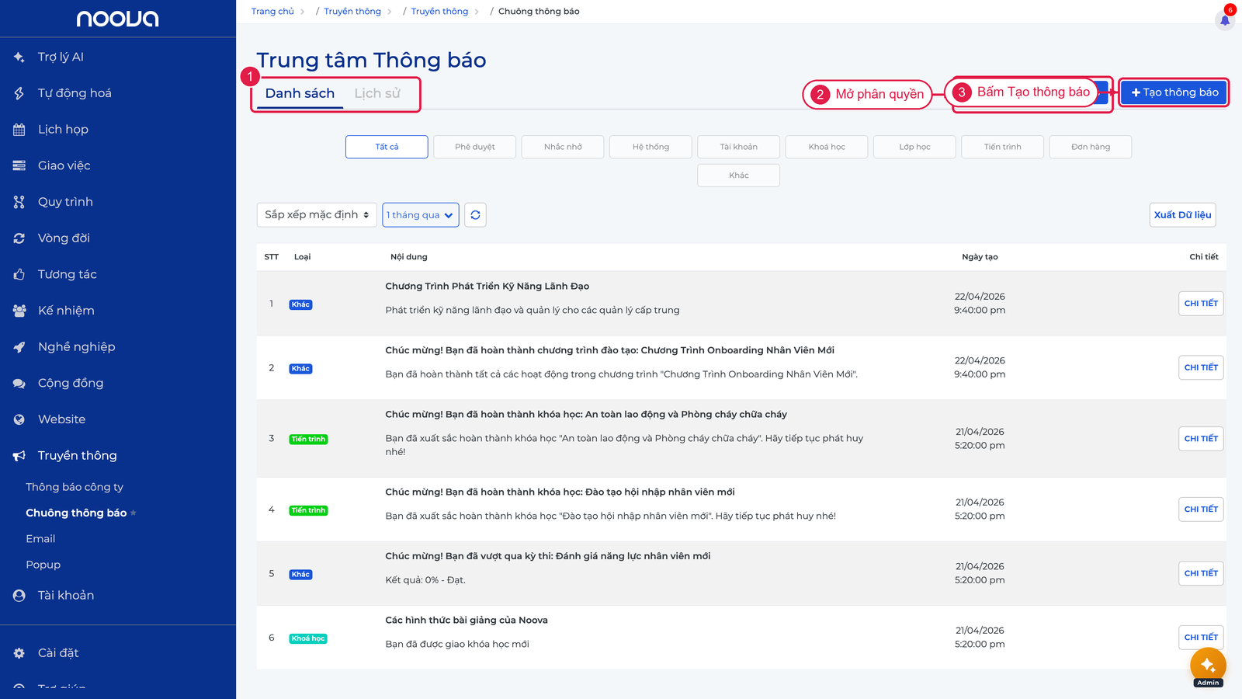Select the Tất cả filter
Screen dimensions: 1242x699
(x=387, y=147)
